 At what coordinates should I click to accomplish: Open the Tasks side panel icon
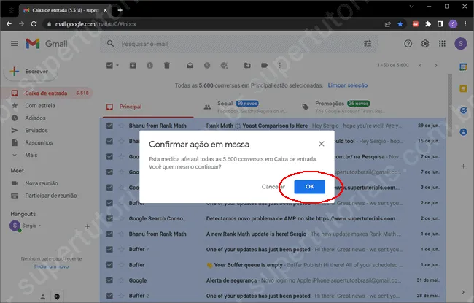pyautogui.click(x=463, y=110)
